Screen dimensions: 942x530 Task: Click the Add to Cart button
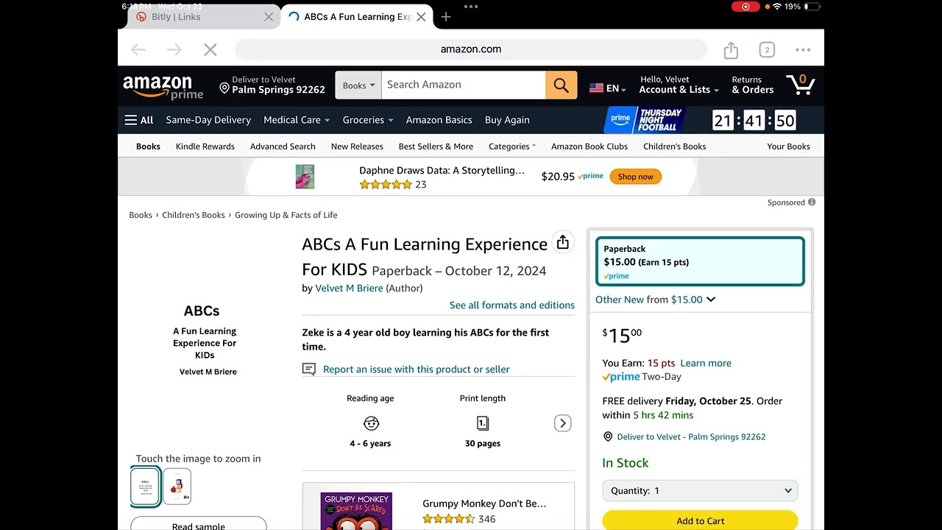(700, 520)
